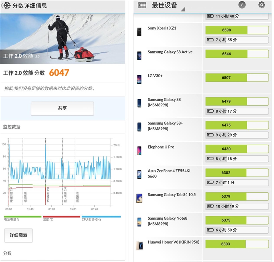The image size is (274, 262).
Task: Select Samsung Galaxy Note8 thumbnail
Action: click(x=139, y=222)
